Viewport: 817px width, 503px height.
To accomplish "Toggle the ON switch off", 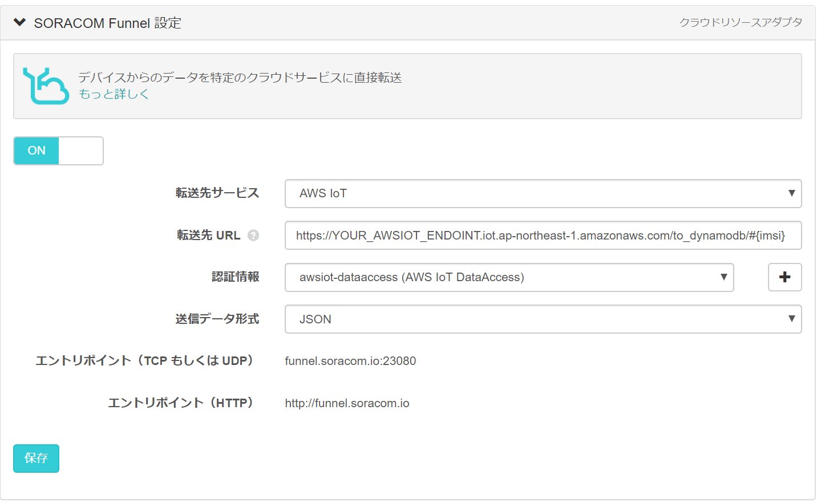I will 58,151.
